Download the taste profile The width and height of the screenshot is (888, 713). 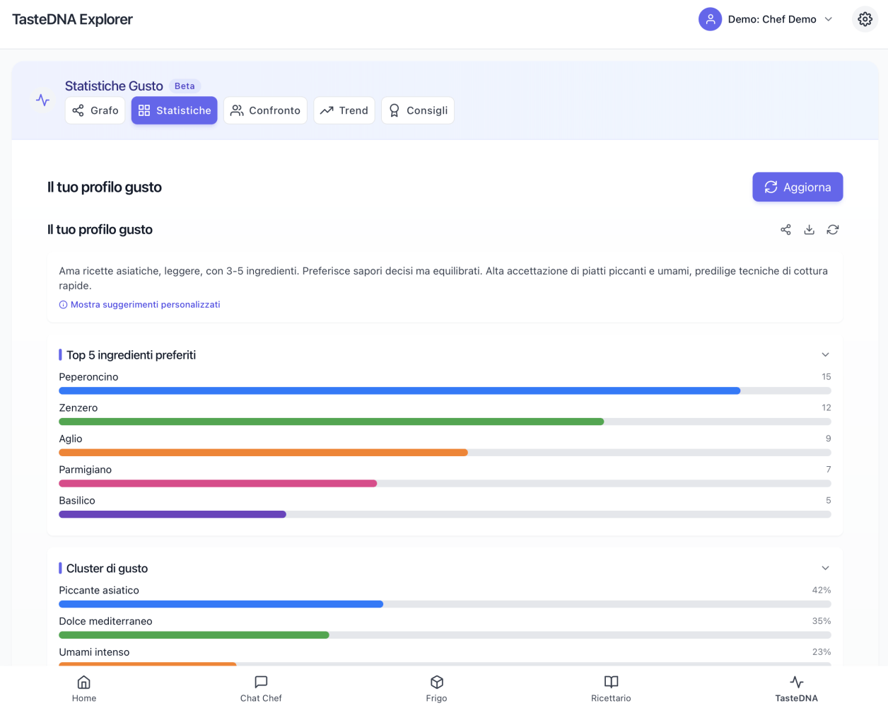(809, 230)
